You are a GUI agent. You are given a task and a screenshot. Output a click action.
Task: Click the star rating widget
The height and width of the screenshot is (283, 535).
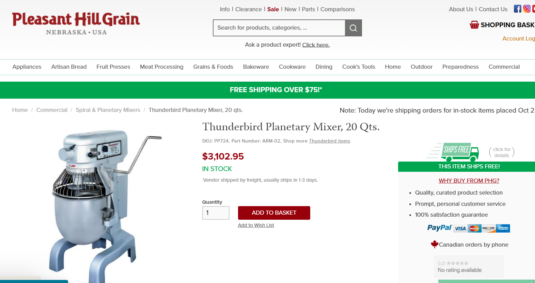457,263
